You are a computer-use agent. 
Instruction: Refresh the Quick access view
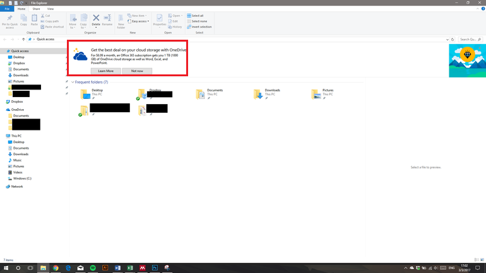point(453,39)
